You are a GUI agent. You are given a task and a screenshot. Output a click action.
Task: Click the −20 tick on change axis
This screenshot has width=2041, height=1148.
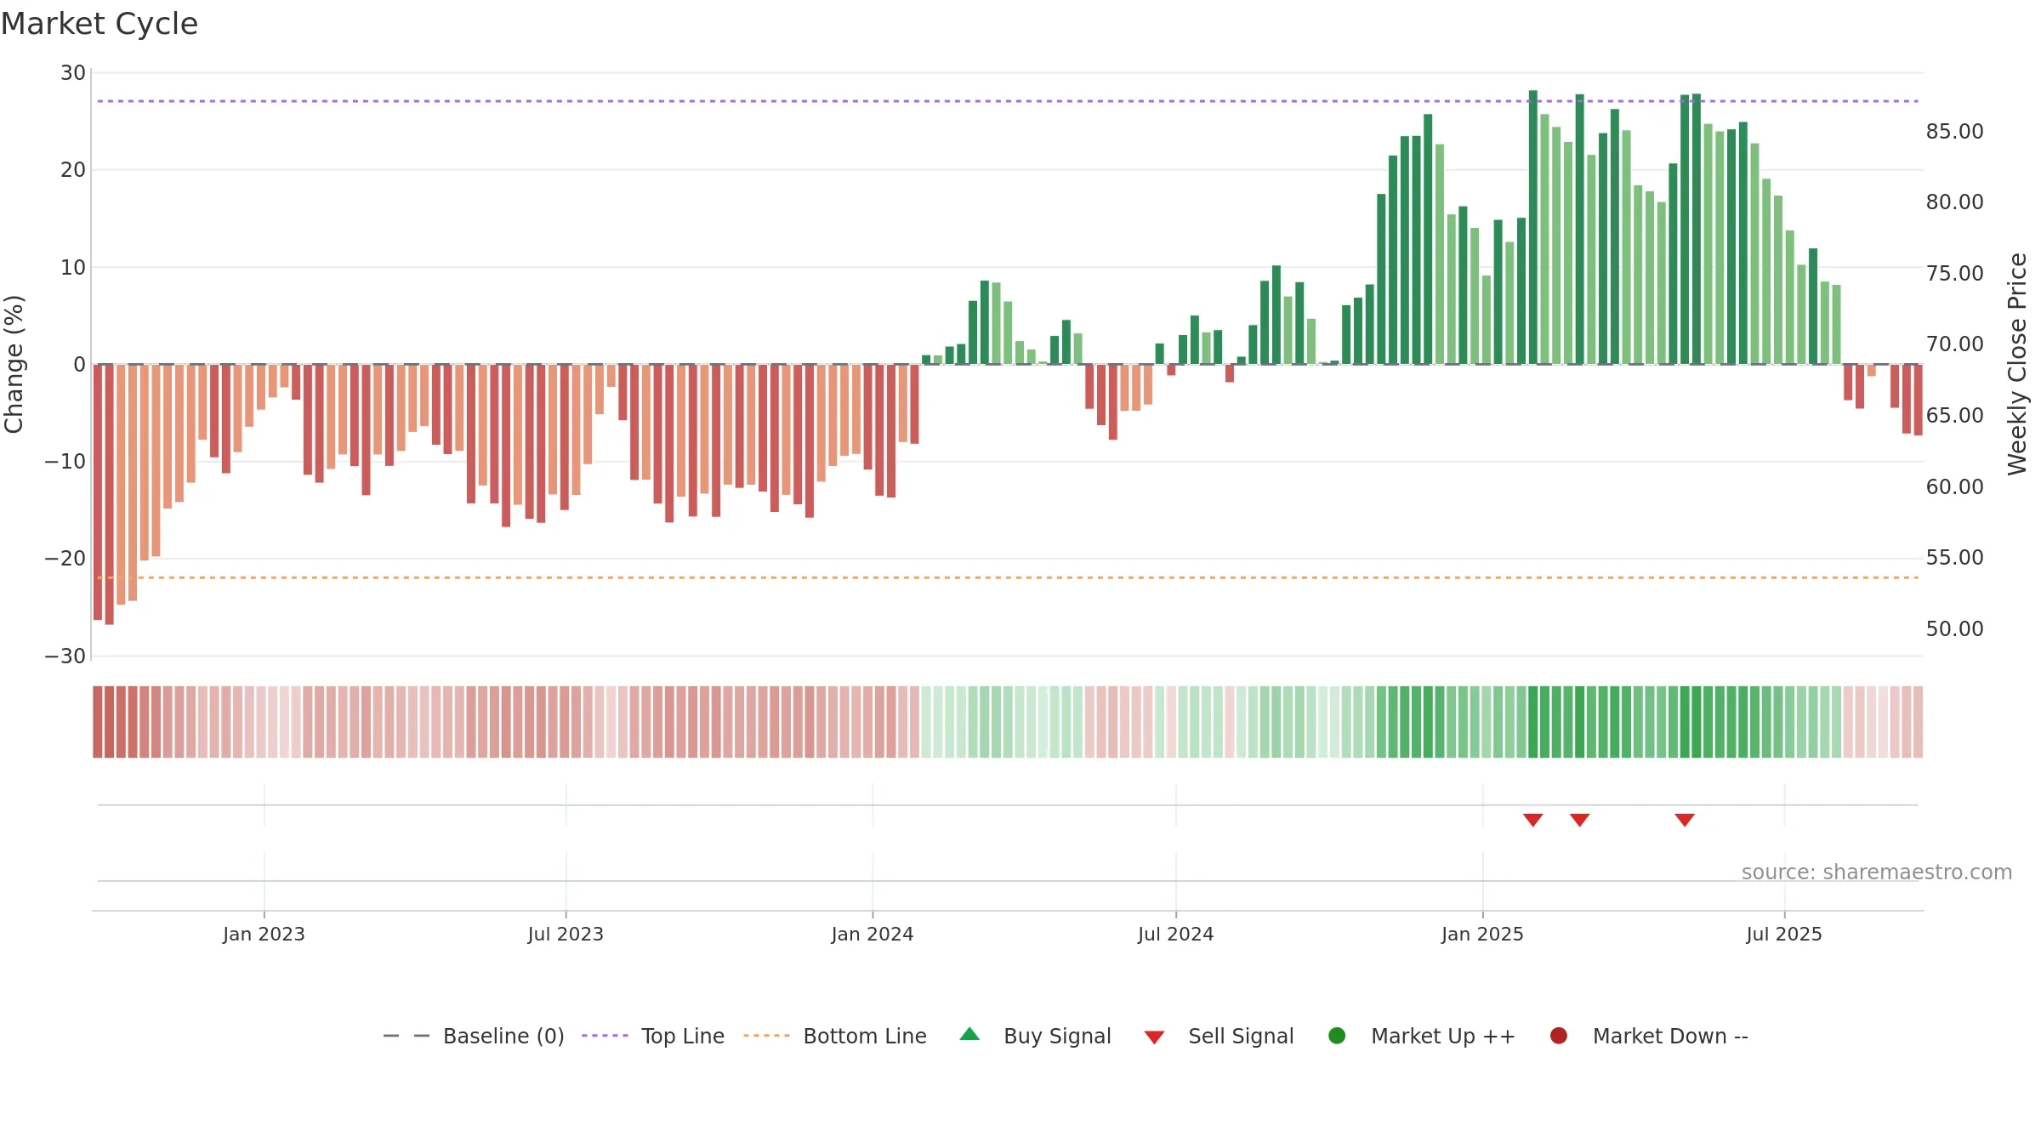coord(65,559)
